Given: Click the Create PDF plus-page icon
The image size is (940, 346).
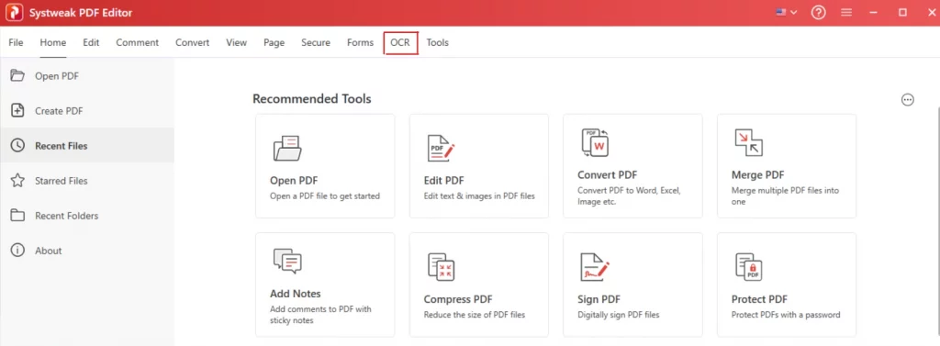Looking at the screenshot, I should [18, 110].
